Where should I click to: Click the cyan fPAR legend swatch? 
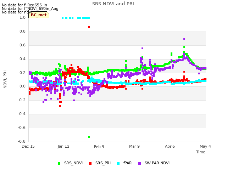(118, 163)
